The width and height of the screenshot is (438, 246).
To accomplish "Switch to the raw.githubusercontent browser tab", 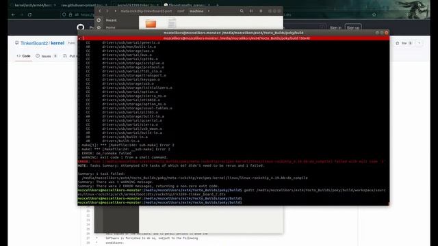I will tap(82, 5).
